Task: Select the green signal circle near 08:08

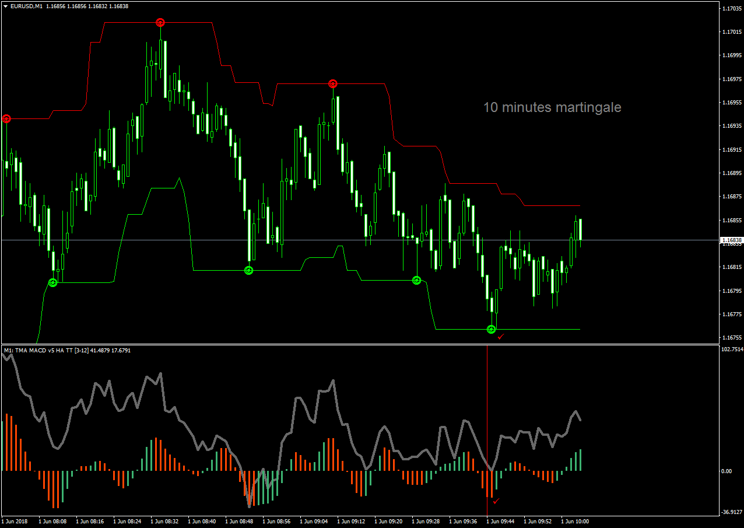Action: tap(53, 282)
